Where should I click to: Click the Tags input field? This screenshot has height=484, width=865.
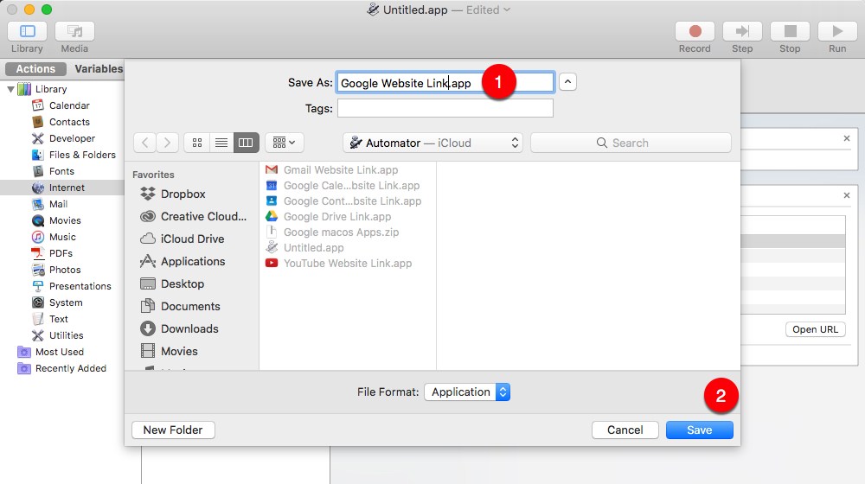pos(445,108)
